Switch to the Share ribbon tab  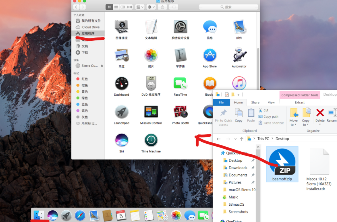(x=255, y=102)
